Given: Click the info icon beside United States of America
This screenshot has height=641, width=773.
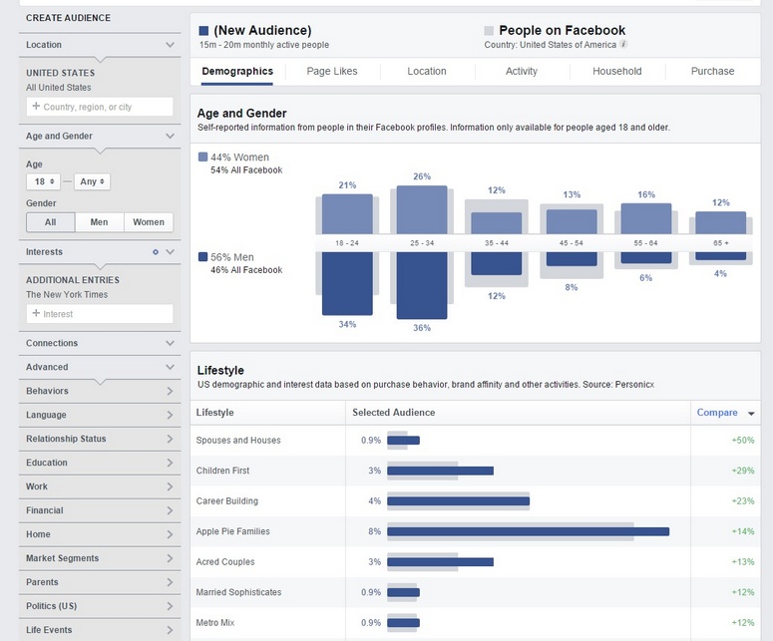Looking at the screenshot, I should tap(623, 44).
